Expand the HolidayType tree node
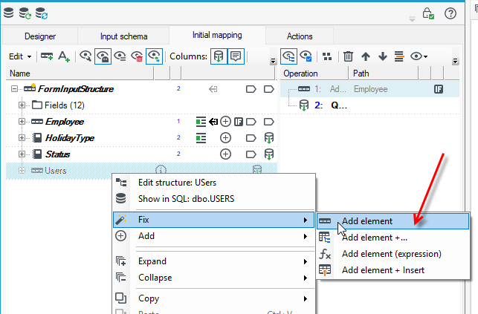Image resolution: width=478 pixels, height=314 pixels. pyautogui.click(x=22, y=138)
